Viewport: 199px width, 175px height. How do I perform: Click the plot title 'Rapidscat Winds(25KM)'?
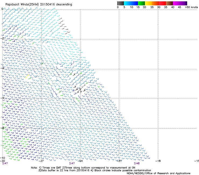22,5
